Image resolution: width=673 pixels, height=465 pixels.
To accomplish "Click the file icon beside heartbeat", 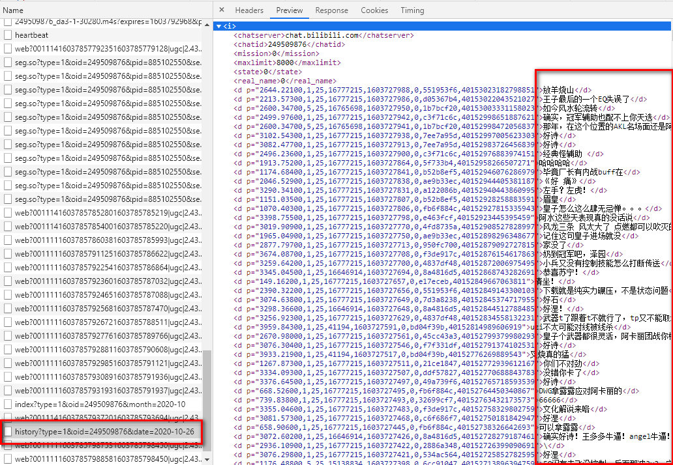I will pos(8,35).
